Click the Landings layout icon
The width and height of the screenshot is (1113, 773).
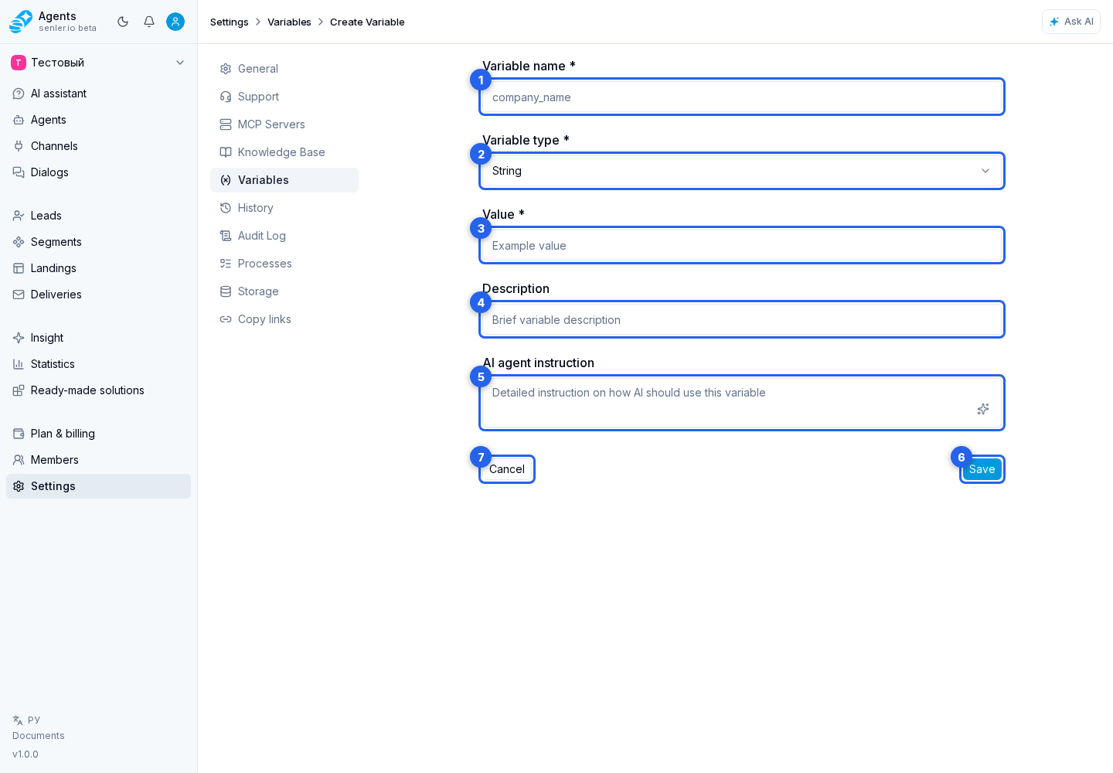(x=19, y=268)
